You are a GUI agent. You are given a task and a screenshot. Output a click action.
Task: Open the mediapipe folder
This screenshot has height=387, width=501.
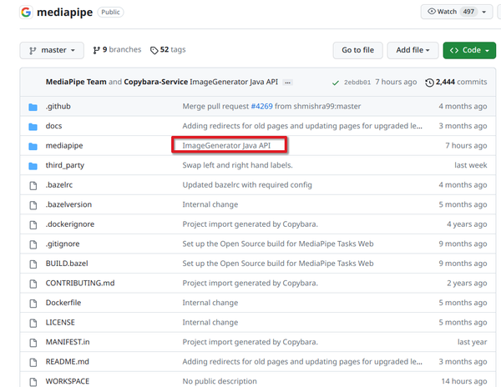(x=64, y=146)
